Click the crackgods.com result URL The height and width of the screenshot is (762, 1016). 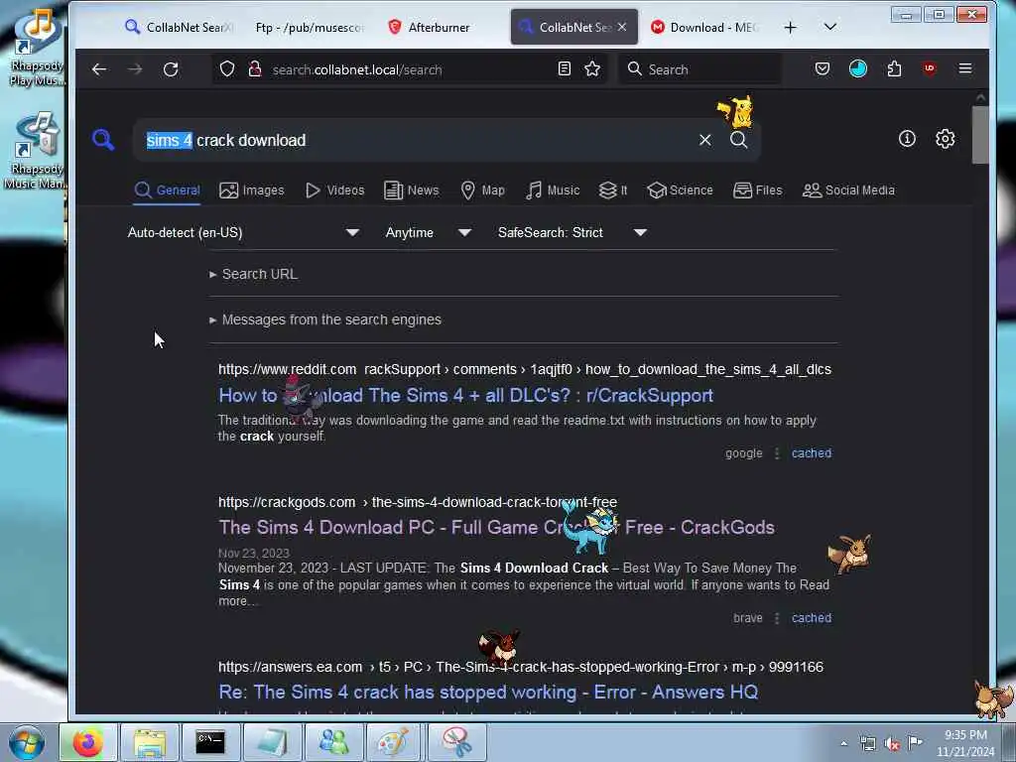418,502
